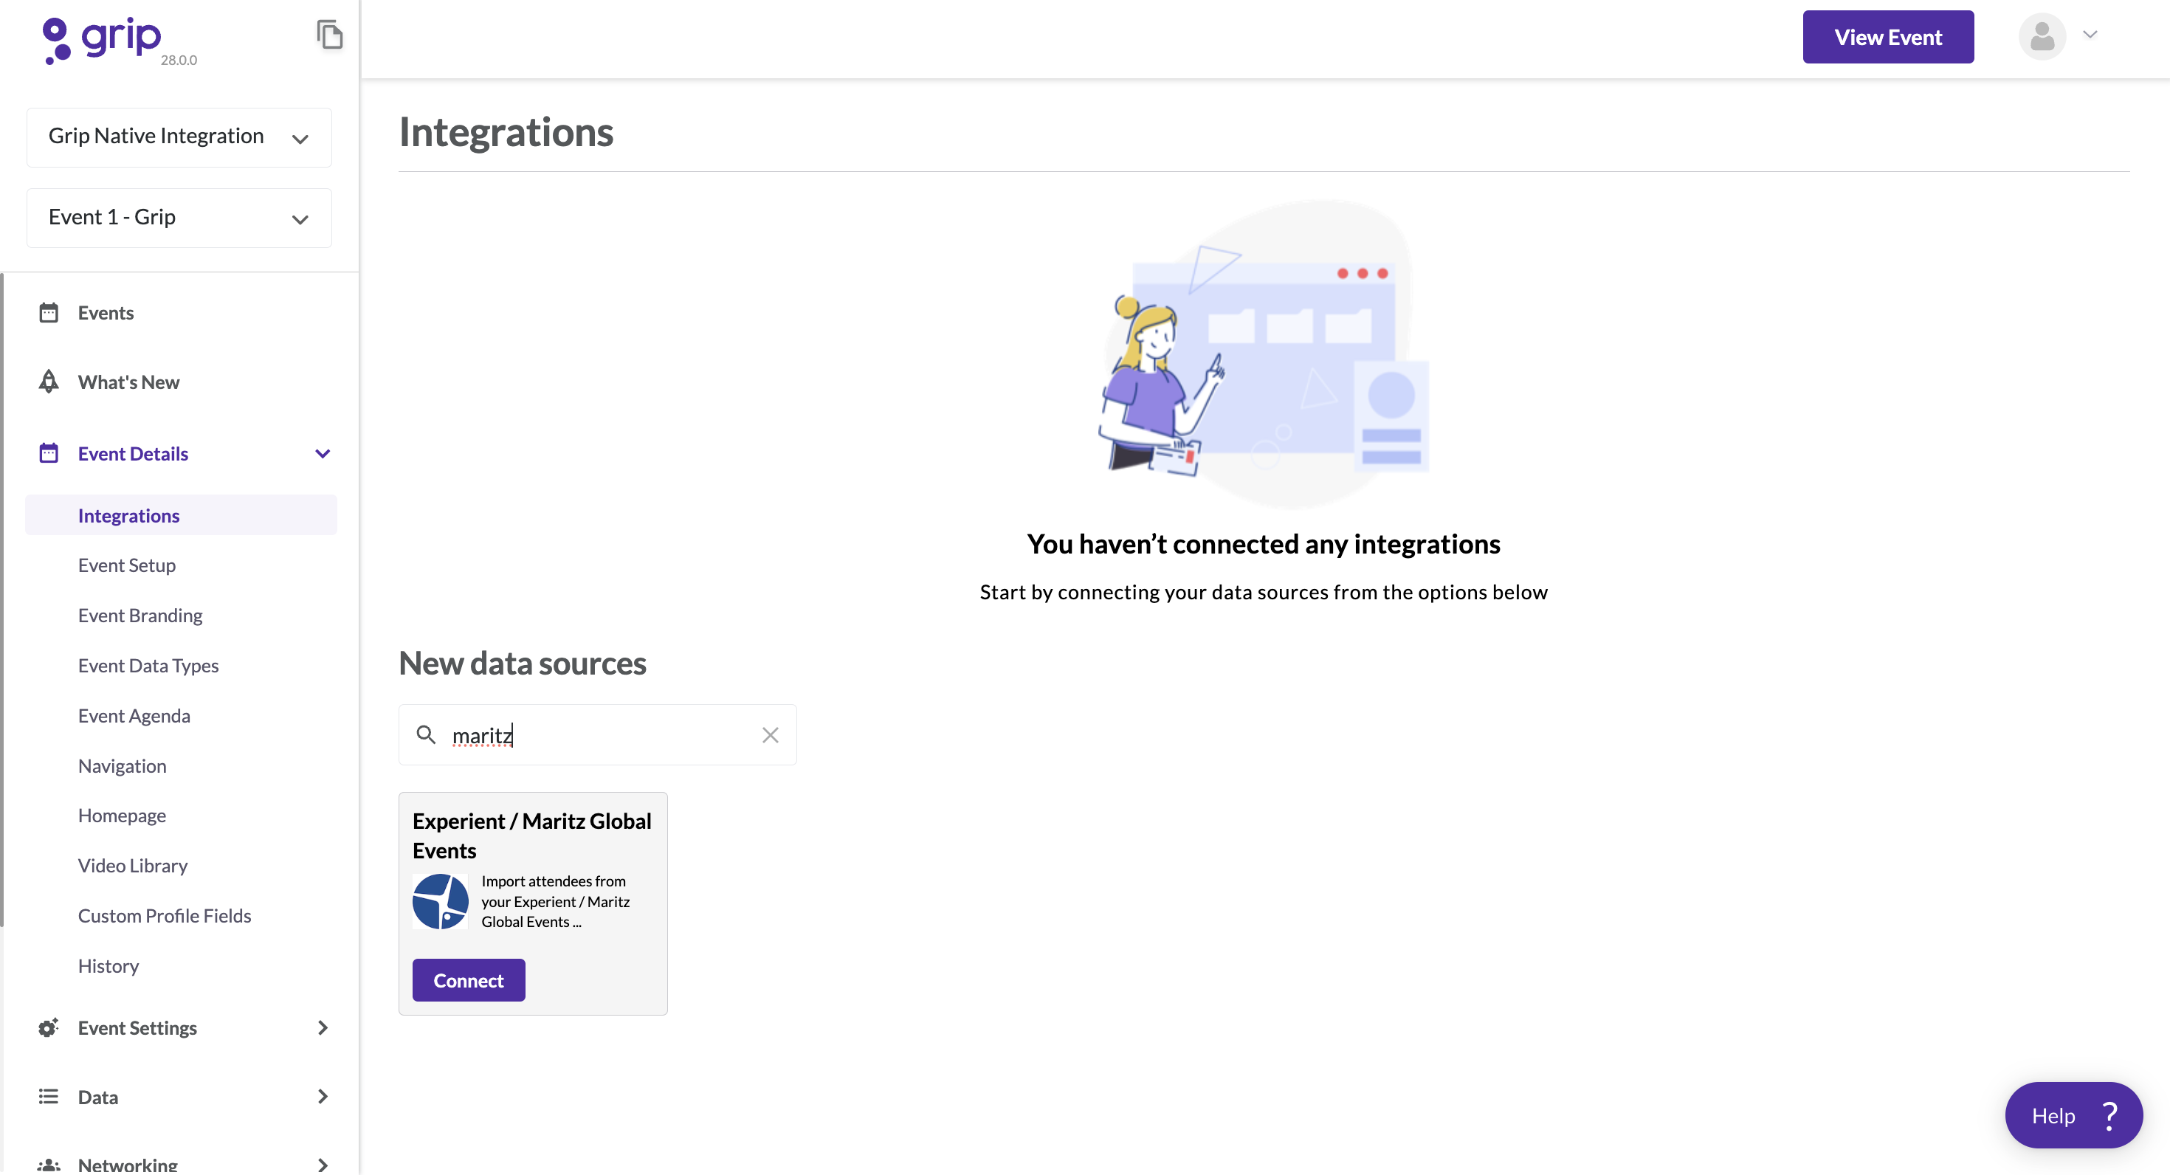This screenshot has height=1175, width=2170.
Task: Go to Navigation settings
Action: click(122, 765)
